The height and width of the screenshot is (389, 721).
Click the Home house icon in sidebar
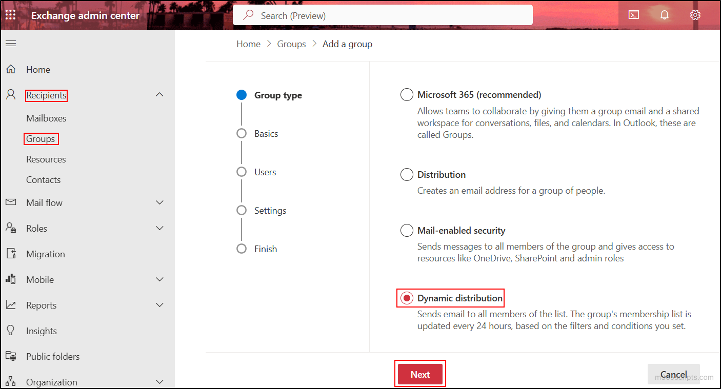pyautogui.click(x=11, y=69)
